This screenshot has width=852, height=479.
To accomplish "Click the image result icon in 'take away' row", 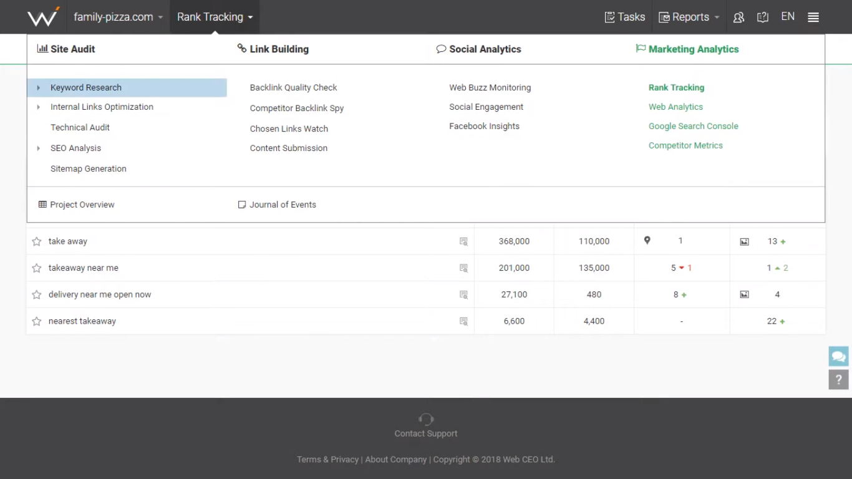I will click(744, 241).
